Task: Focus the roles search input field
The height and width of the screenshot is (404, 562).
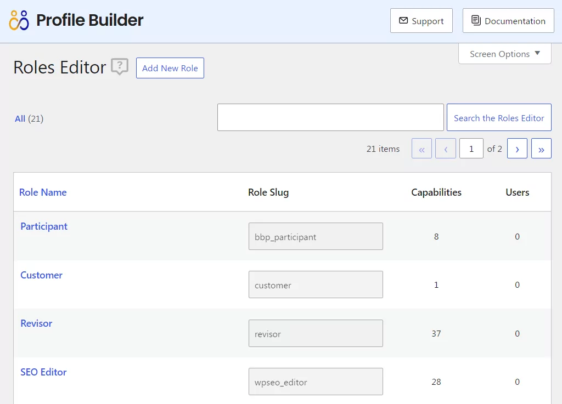Action: point(330,117)
